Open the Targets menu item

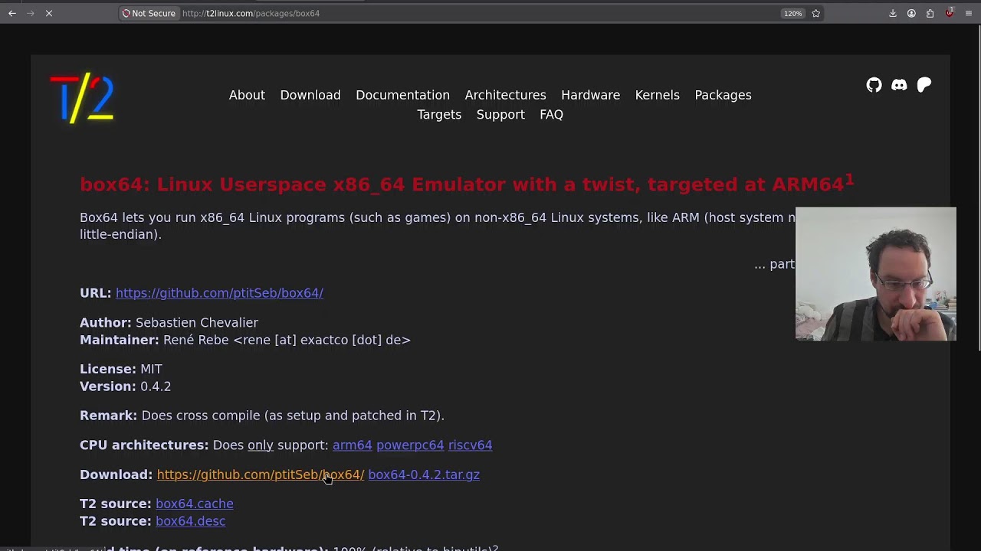tap(439, 115)
